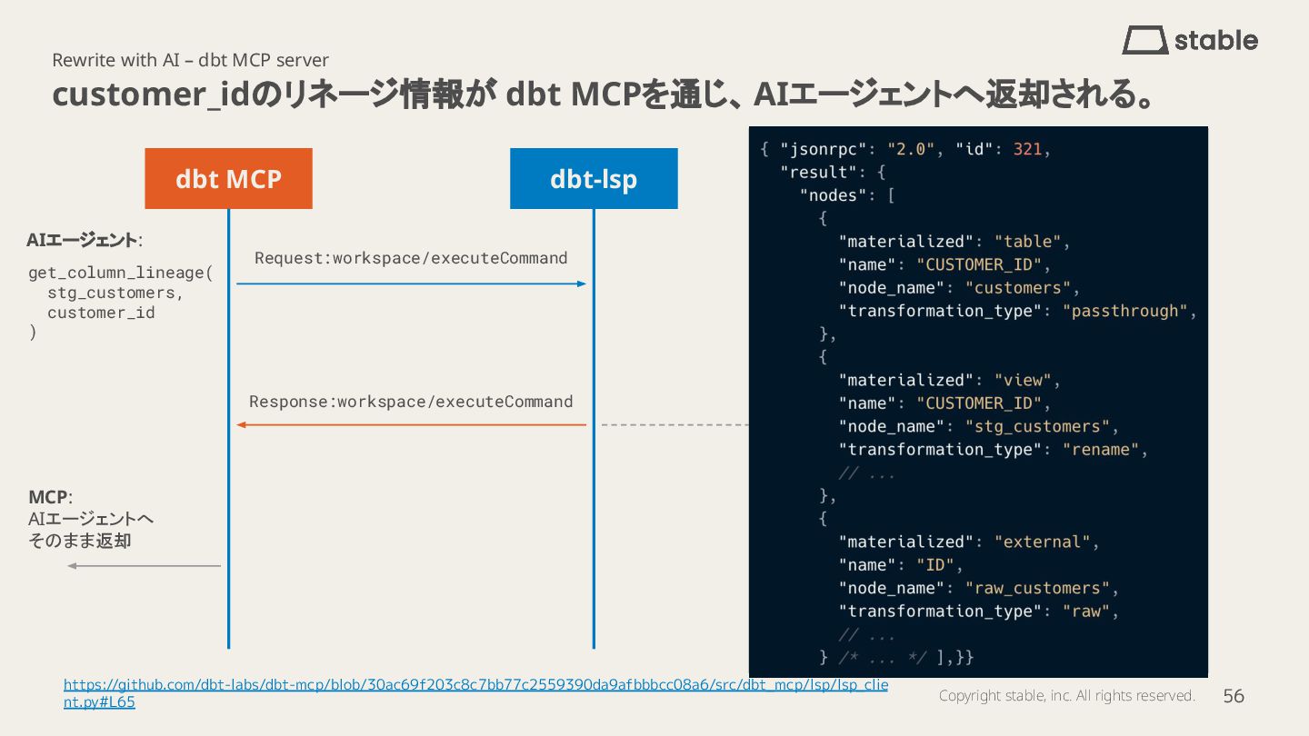This screenshot has height=736, width=1309.
Task: Open the GitHub lsp_client.py link
Action: [475, 693]
